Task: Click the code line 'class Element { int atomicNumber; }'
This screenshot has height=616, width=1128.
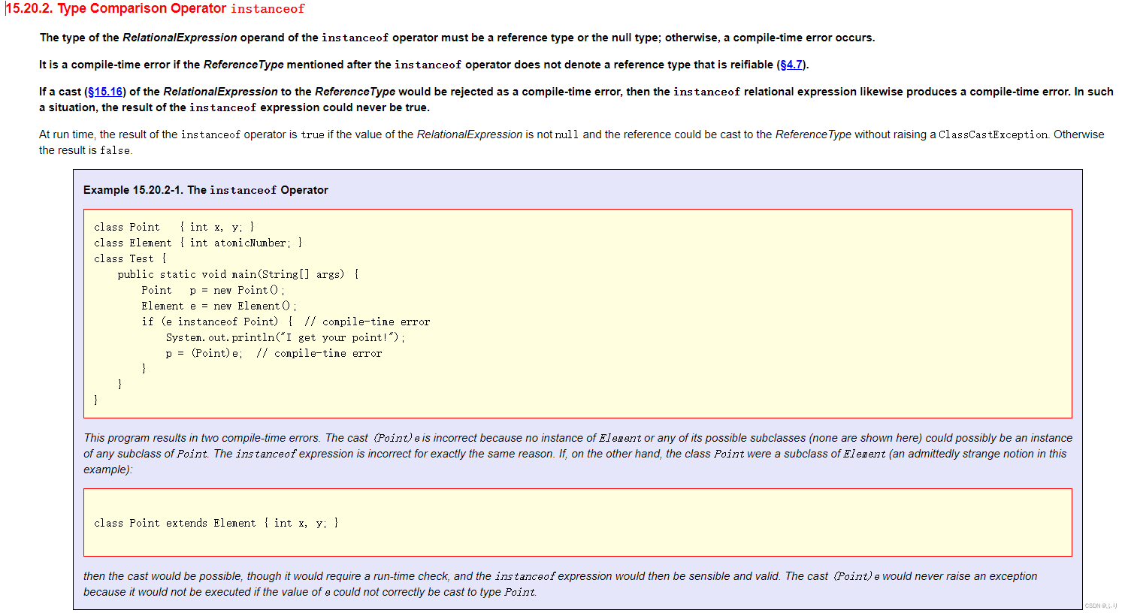Action: click(198, 243)
